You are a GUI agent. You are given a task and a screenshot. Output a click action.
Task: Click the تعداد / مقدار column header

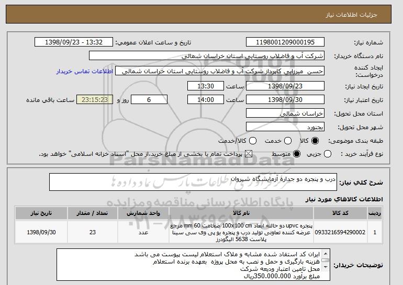pyautogui.click(x=93, y=213)
